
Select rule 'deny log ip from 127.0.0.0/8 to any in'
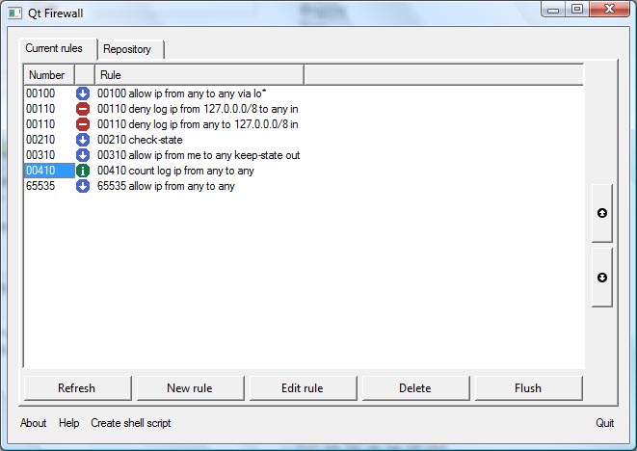(x=198, y=109)
